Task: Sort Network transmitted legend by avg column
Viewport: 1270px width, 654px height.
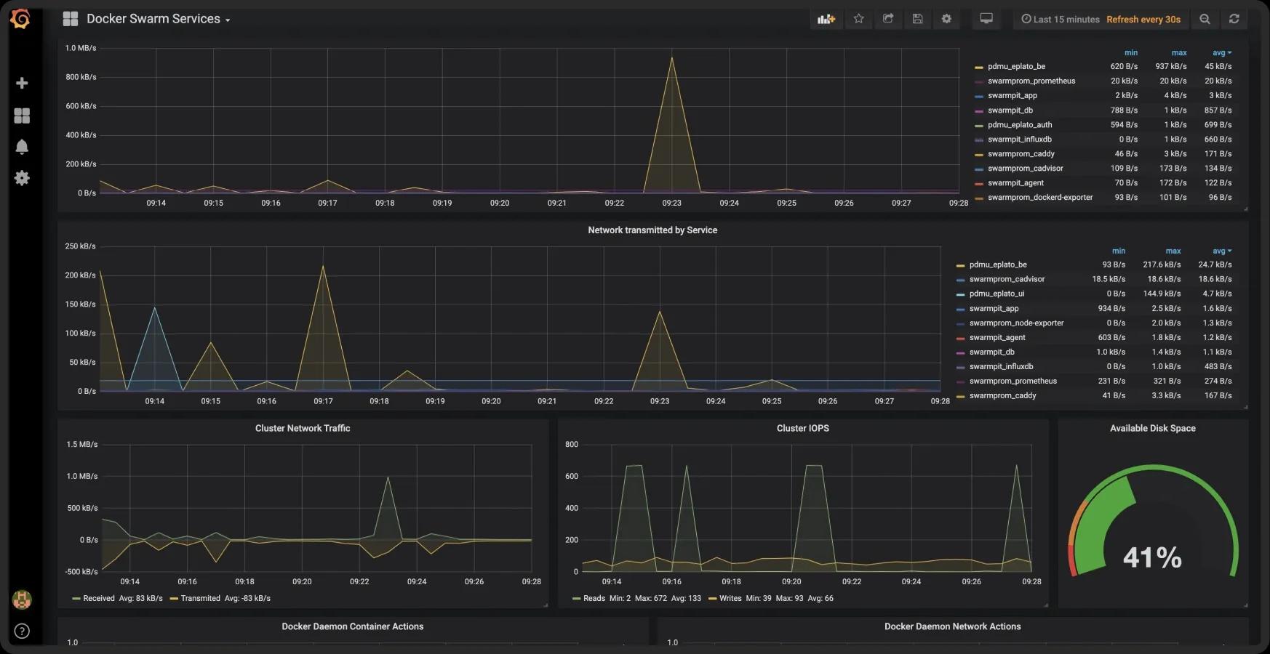Action: [1220, 251]
